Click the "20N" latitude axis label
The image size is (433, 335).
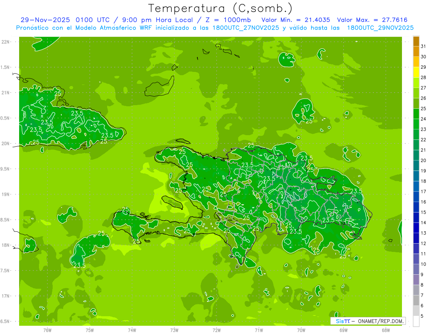point(6,143)
